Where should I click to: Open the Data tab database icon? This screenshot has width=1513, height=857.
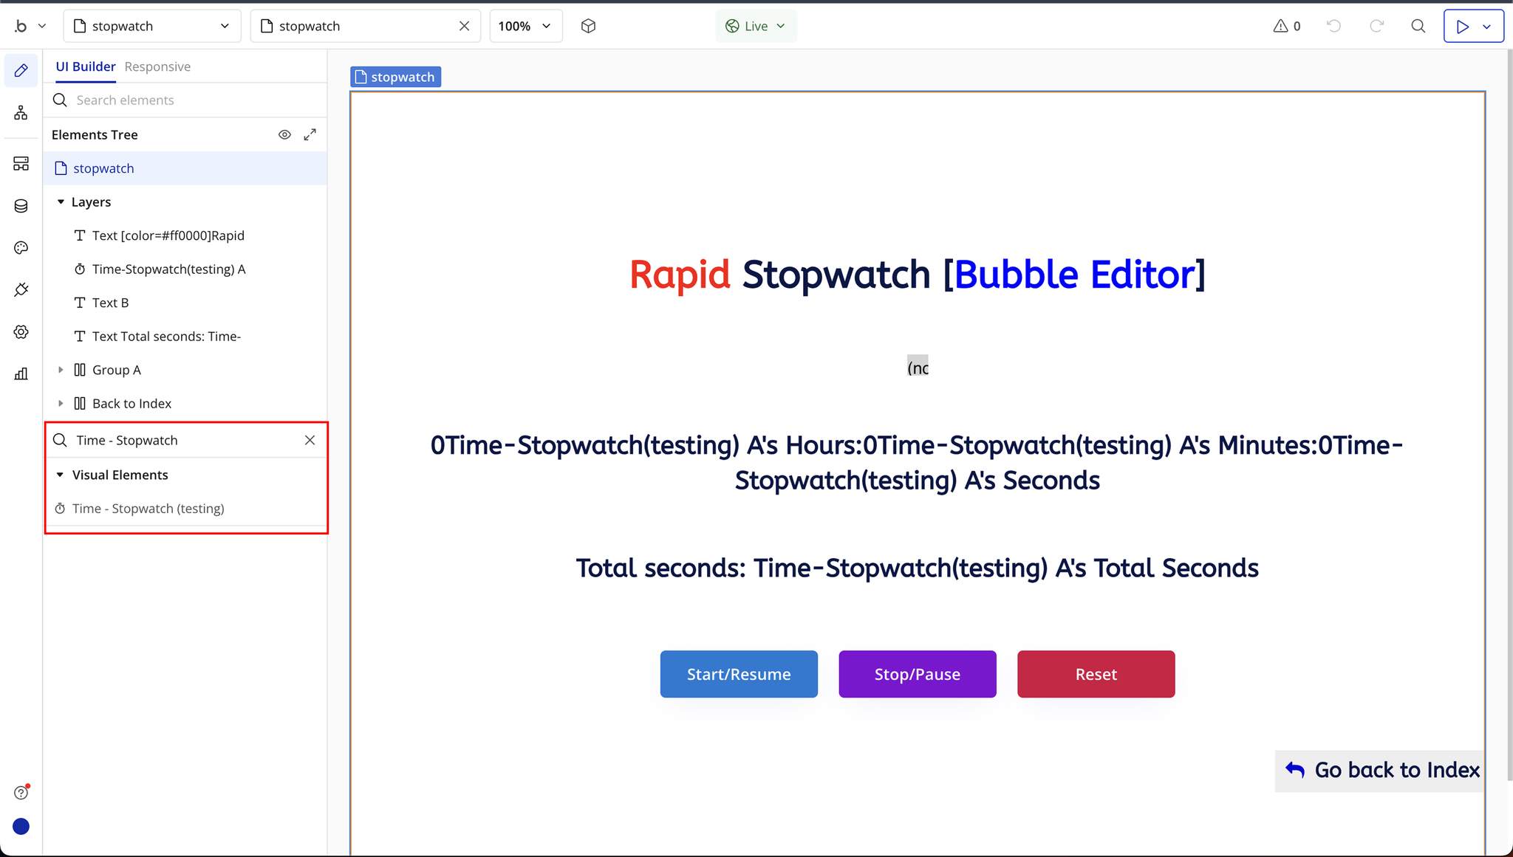click(x=21, y=206)
